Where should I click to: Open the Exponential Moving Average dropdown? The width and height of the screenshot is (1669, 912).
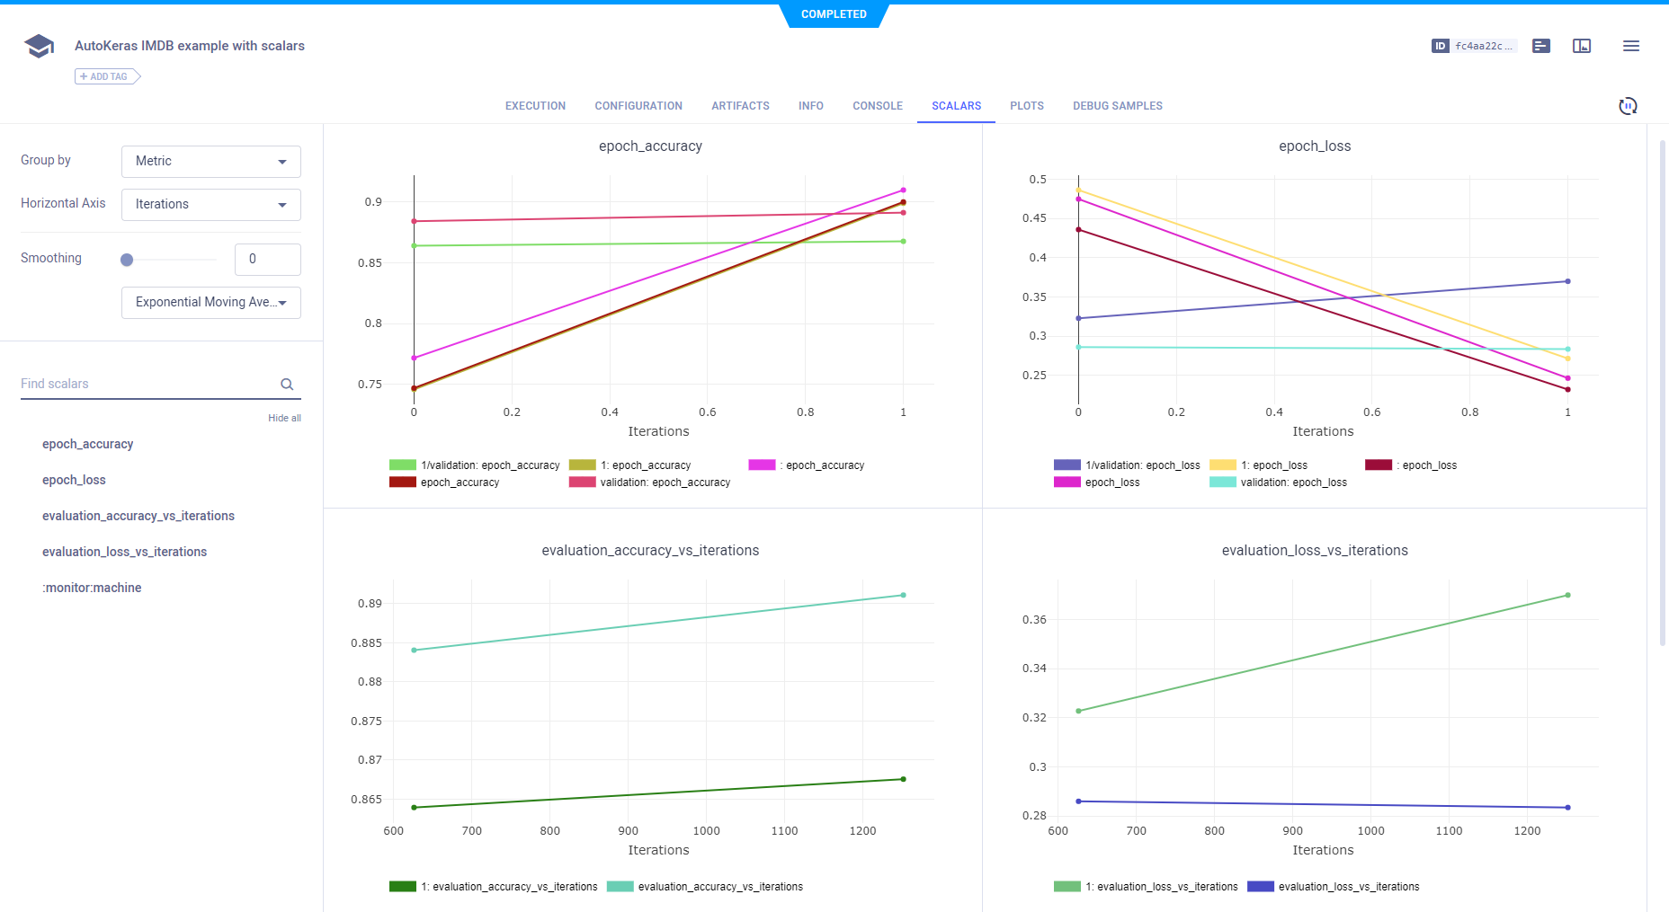pos(210,303)
